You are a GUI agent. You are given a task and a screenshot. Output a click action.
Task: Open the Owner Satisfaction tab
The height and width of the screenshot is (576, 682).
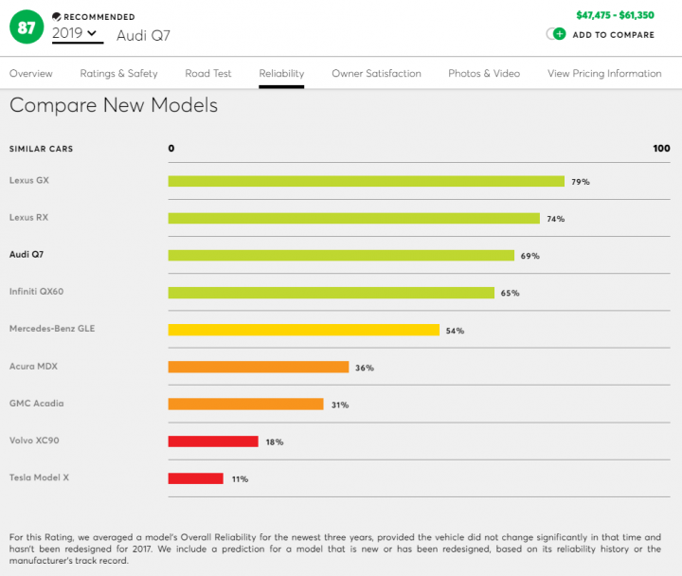click(x=376, y=74)
